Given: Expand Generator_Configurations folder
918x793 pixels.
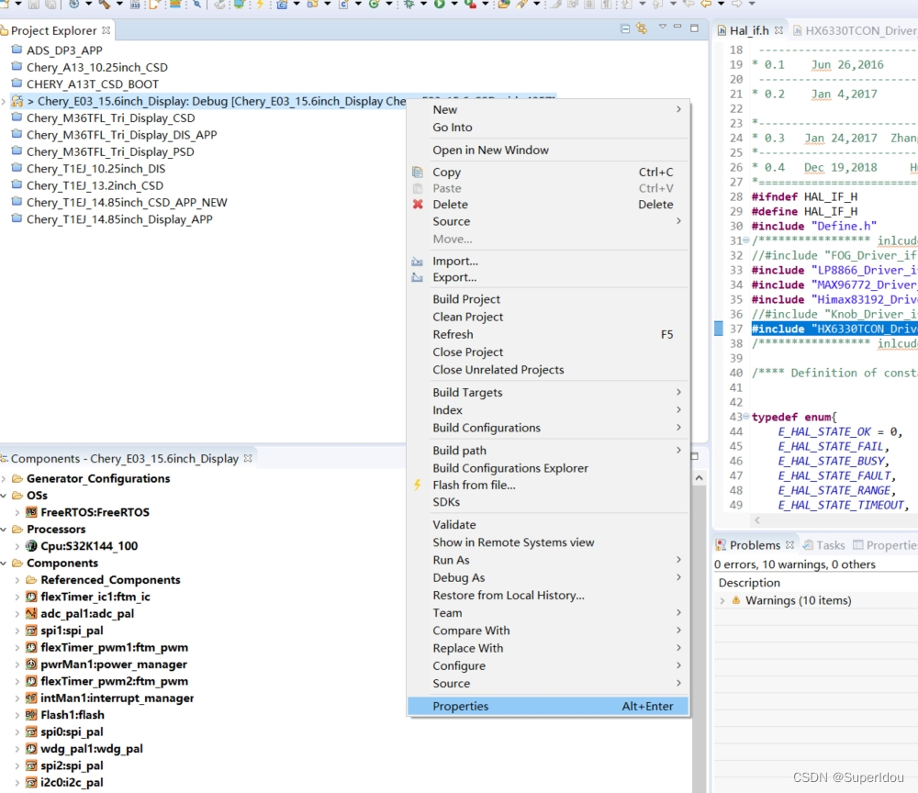Looking at the screenshot, I should pos(4,479).
